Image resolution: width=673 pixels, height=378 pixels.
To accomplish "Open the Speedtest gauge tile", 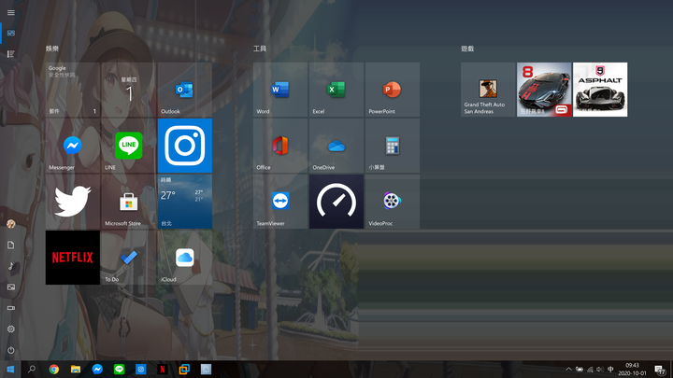I will coord(336,202).
